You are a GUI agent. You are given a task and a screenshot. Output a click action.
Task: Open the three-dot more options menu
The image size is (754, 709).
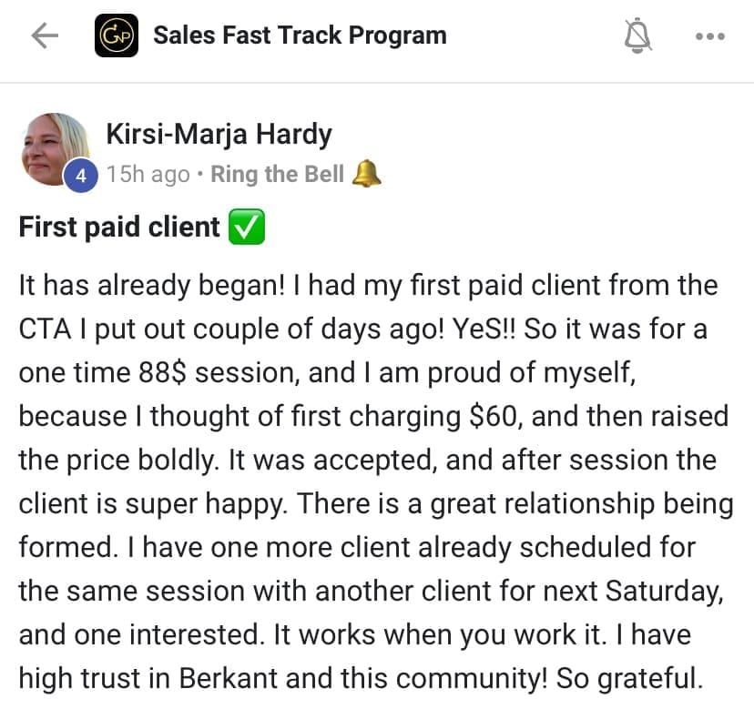(709, 36)
